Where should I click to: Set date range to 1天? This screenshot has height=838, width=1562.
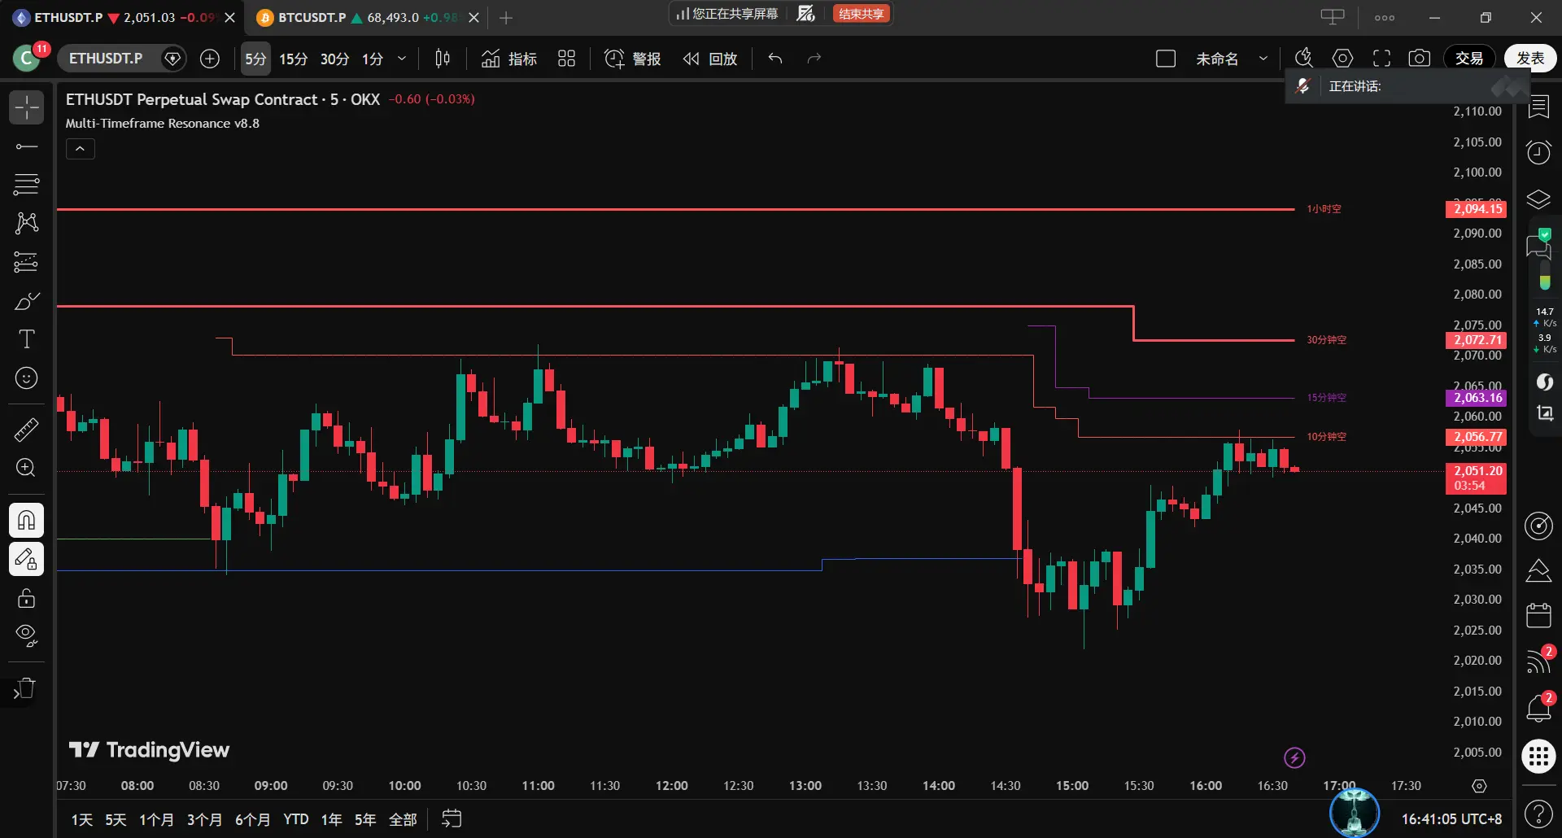tap(82, 819)
